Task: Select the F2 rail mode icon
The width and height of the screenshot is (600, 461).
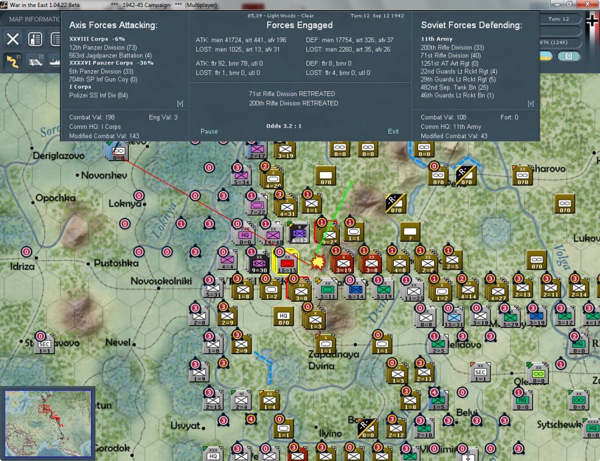Action: [36, 61]
